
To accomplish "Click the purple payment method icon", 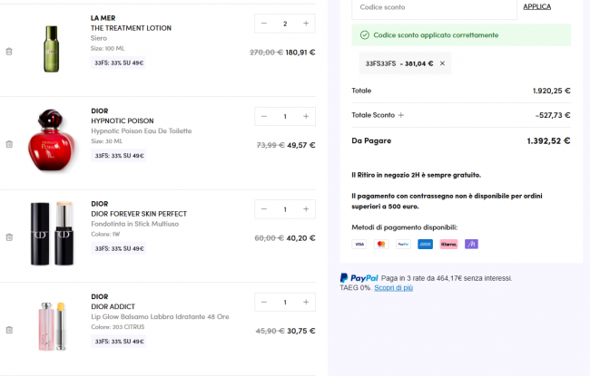I will click(471, 244).
